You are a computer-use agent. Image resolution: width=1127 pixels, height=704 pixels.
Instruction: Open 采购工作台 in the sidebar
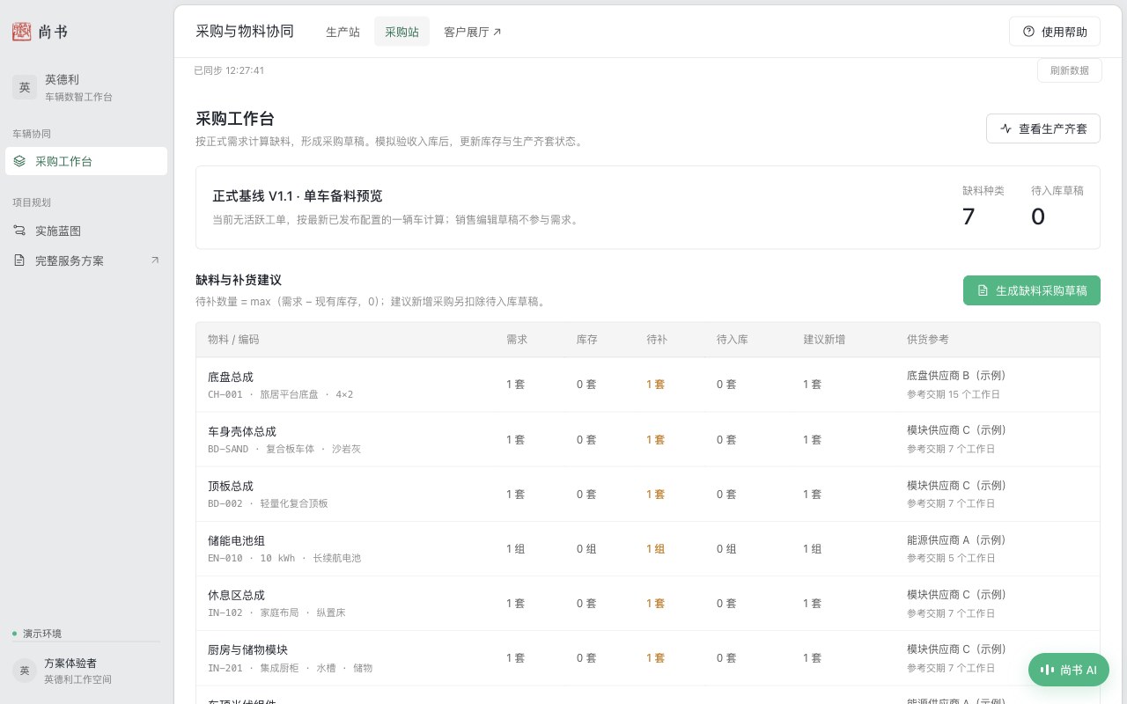[x=86, y=161]
